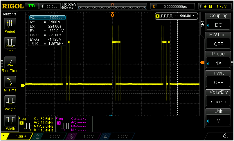Select the Period measurement icon

click(10, 23)
